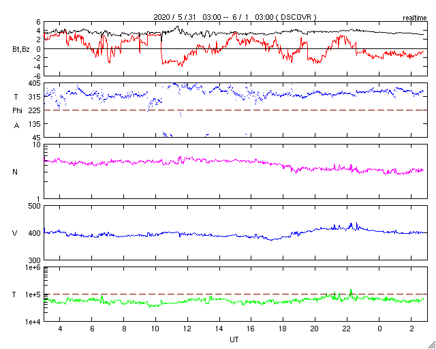The width and height of the screenshot is (436, 349).
Task: Click the '45' tick on Phi axis
Action: tap(37, 138)
